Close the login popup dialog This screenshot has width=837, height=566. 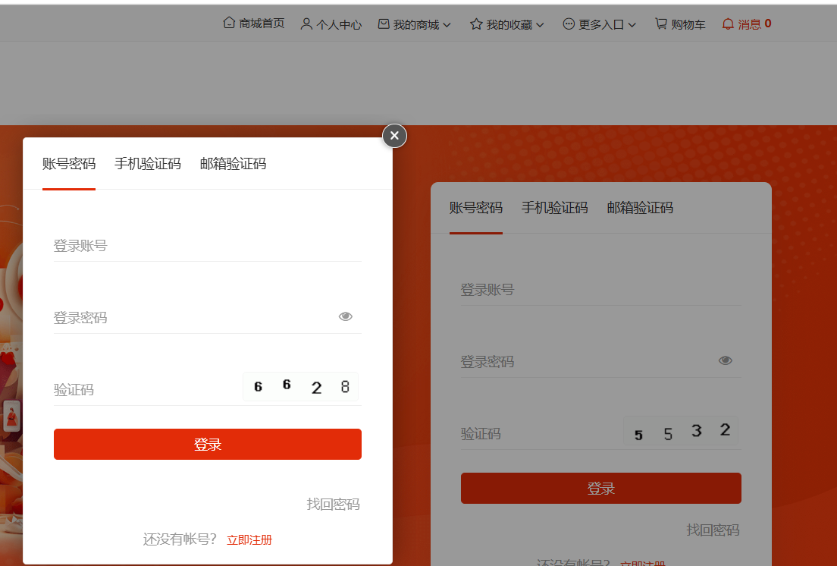pos(394,136)
